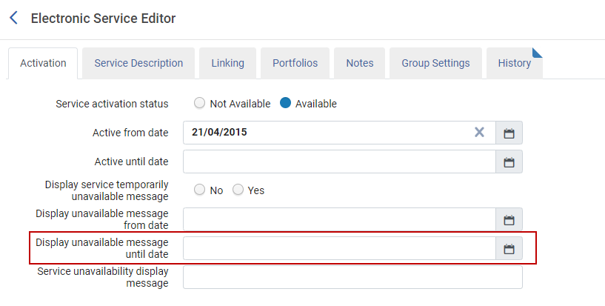The height and width of the screenshot is (306, 605).
Task: Click the Service unavailability display message field
Action: click(x=352, y=277)
